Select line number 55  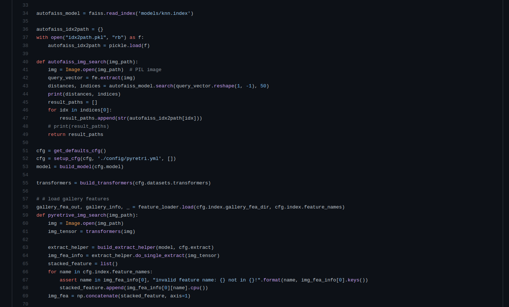[x=25, y=183]
